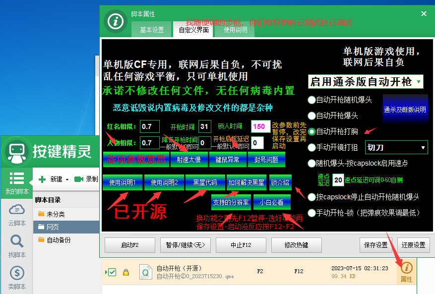
Task: Expand the 新建 dropdown arrow
Action: point(67,180)
